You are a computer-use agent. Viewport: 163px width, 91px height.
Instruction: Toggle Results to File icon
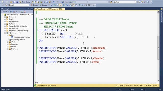pos(76,5)
